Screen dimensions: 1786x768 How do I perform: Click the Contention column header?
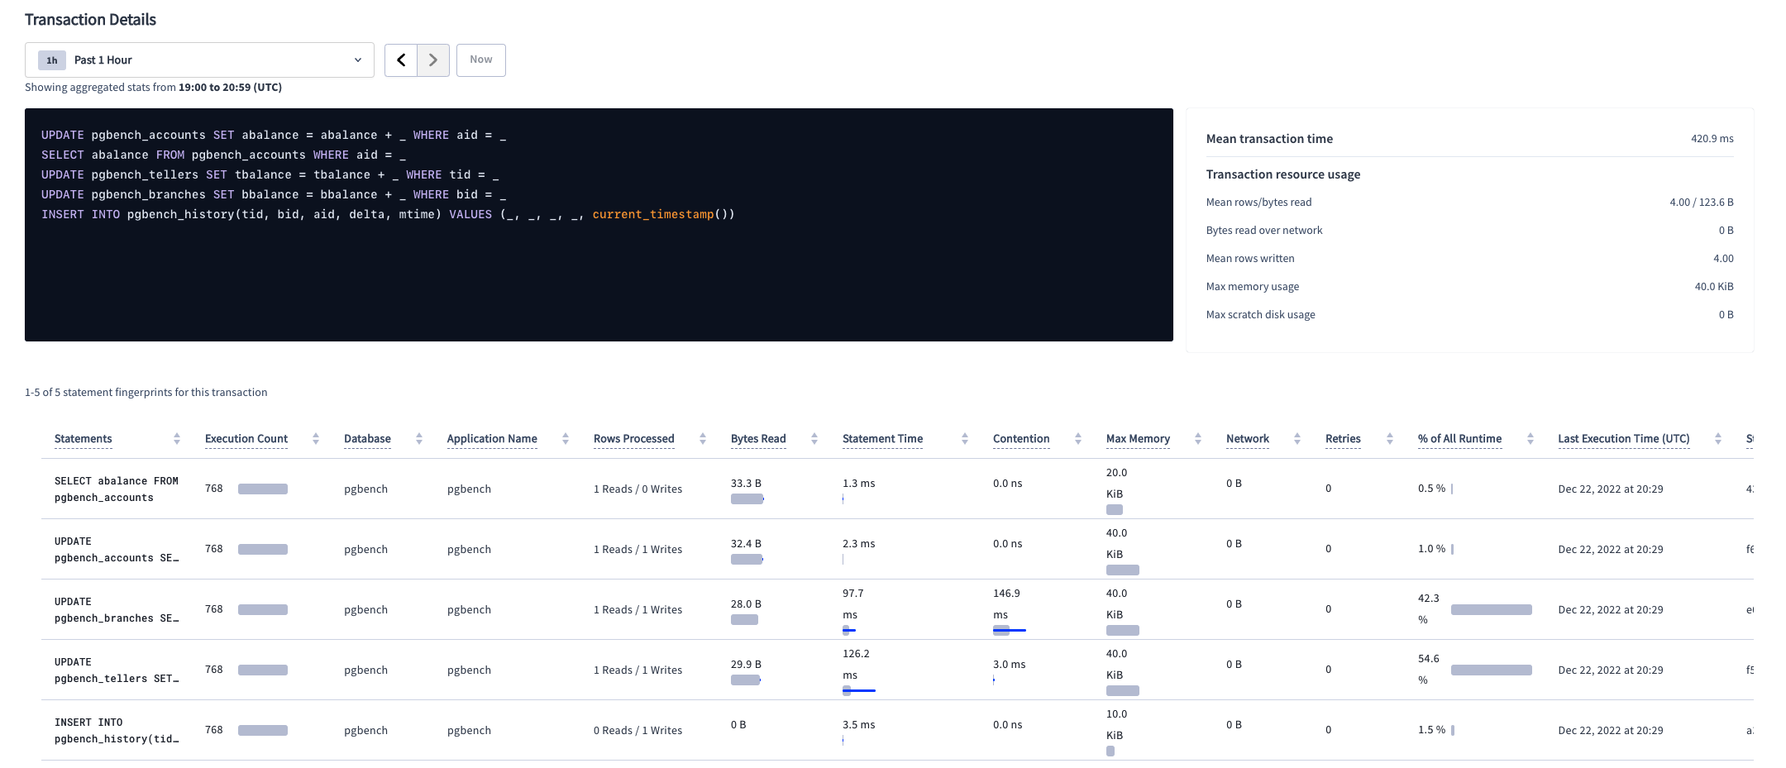click(x=1021, y=439)
